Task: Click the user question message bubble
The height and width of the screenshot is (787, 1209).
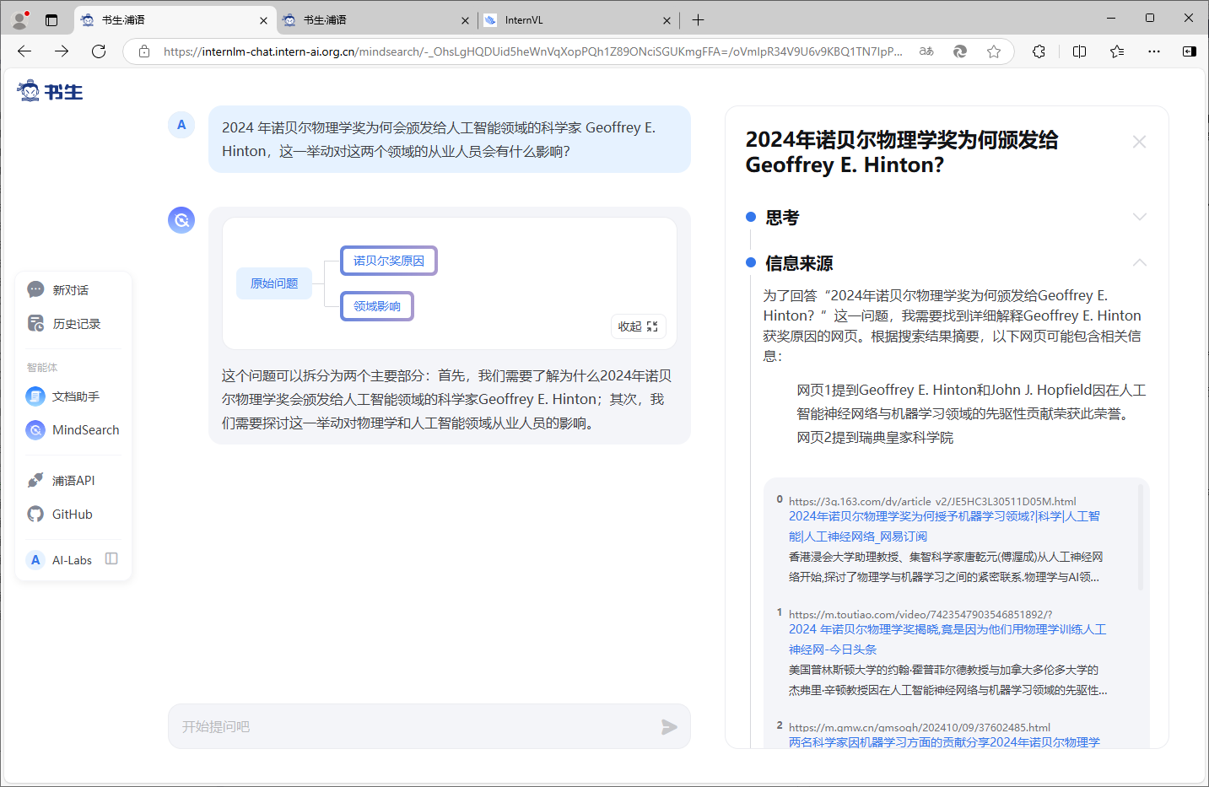Action: click(x=450, y=139)
